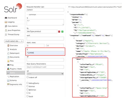Open Java Properties section
Image resolution: width=122 pixels, height=98 pixels.
click(14, 30)
